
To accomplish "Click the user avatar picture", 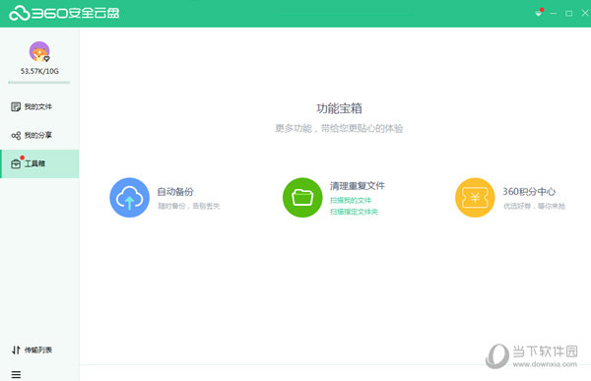I will (x=39, y=51).
